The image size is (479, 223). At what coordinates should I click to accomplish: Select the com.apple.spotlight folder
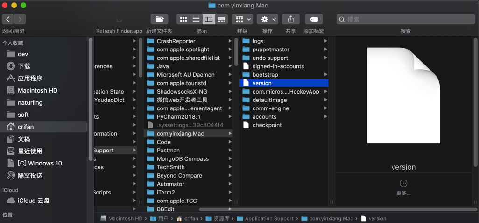tap(188, 50)
